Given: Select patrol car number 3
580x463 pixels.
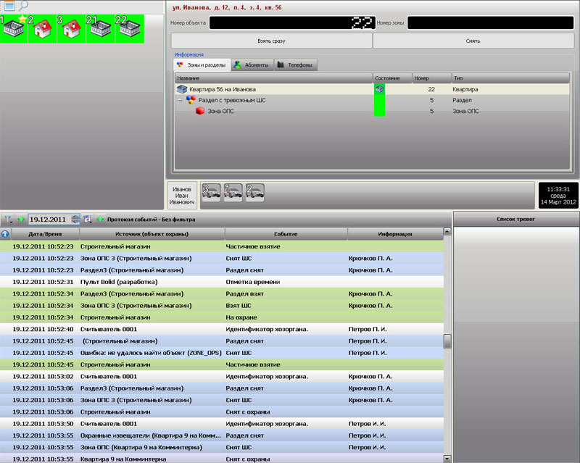Looking at the screenshot, I should (210, 193).
